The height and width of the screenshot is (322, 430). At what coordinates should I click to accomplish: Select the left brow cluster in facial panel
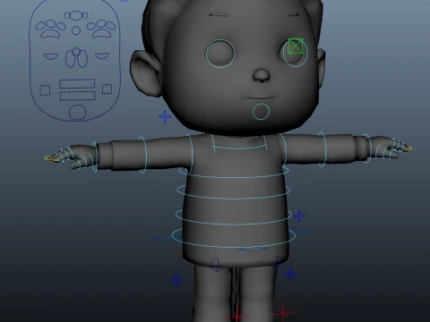(x=50, y=29)
